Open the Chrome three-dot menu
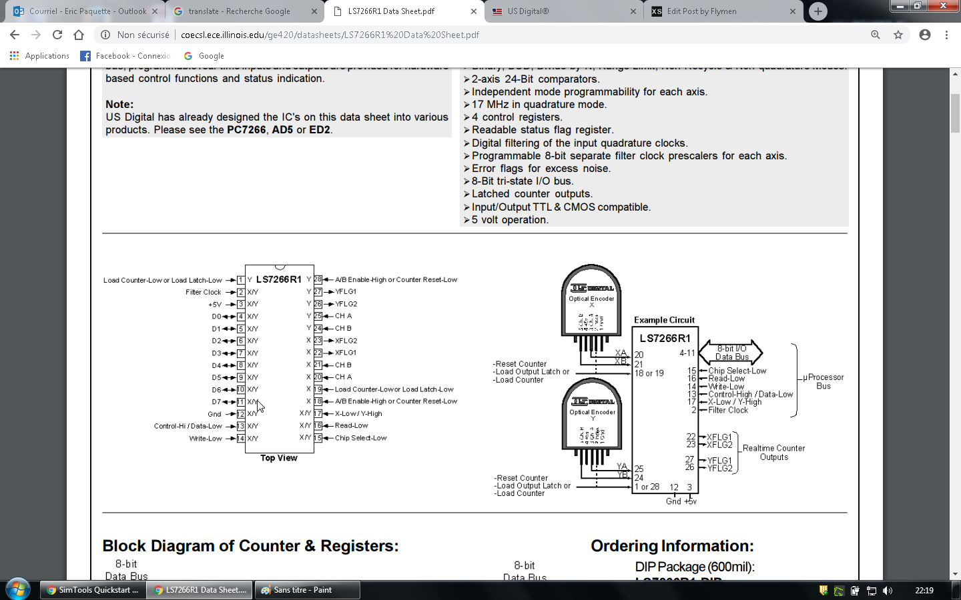The height and width of the screenshot is (600, 961). 946,35
